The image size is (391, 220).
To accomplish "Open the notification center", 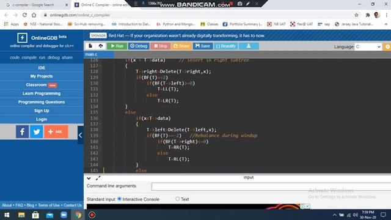I will [383, 215].
